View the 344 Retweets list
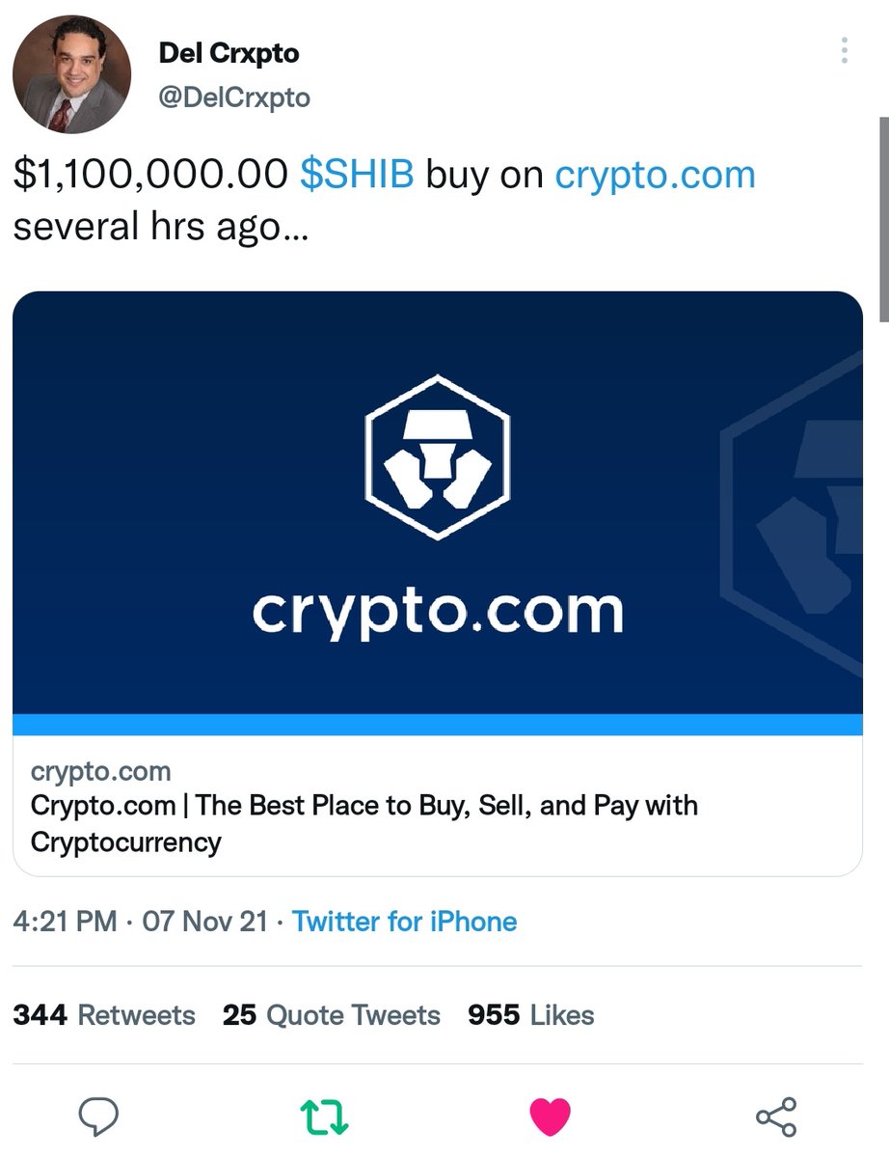 coord(104,1015)
